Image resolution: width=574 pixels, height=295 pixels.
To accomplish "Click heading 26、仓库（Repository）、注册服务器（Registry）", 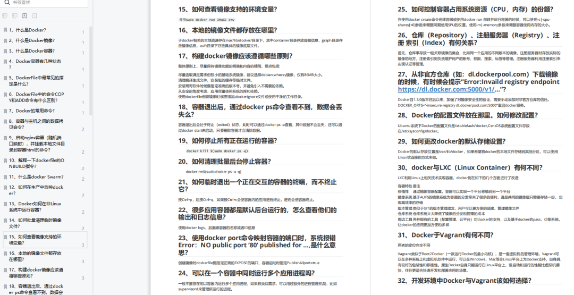I will (x=479, y=39).
